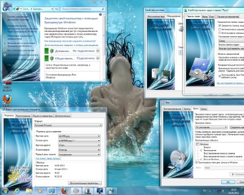244x195 pixels.
Task: Open the Первый день недели dropdown
Action: click(79, 154)
